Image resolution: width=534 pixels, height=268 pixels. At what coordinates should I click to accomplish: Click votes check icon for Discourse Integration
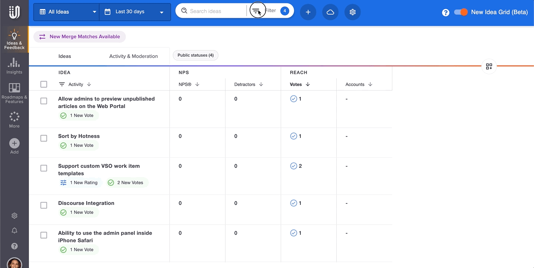[x=293, y=203]
